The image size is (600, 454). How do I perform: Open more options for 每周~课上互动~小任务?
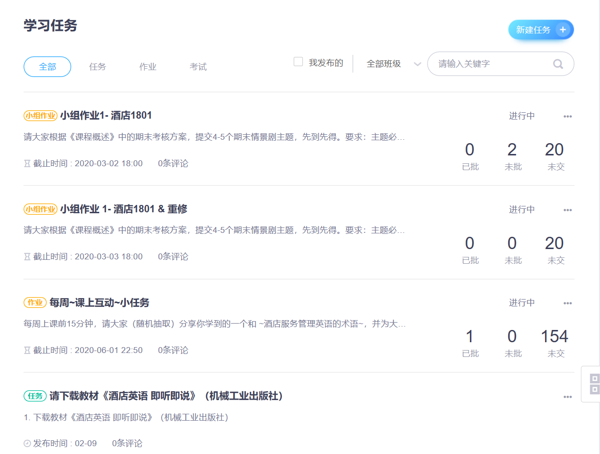coord(568,303)
